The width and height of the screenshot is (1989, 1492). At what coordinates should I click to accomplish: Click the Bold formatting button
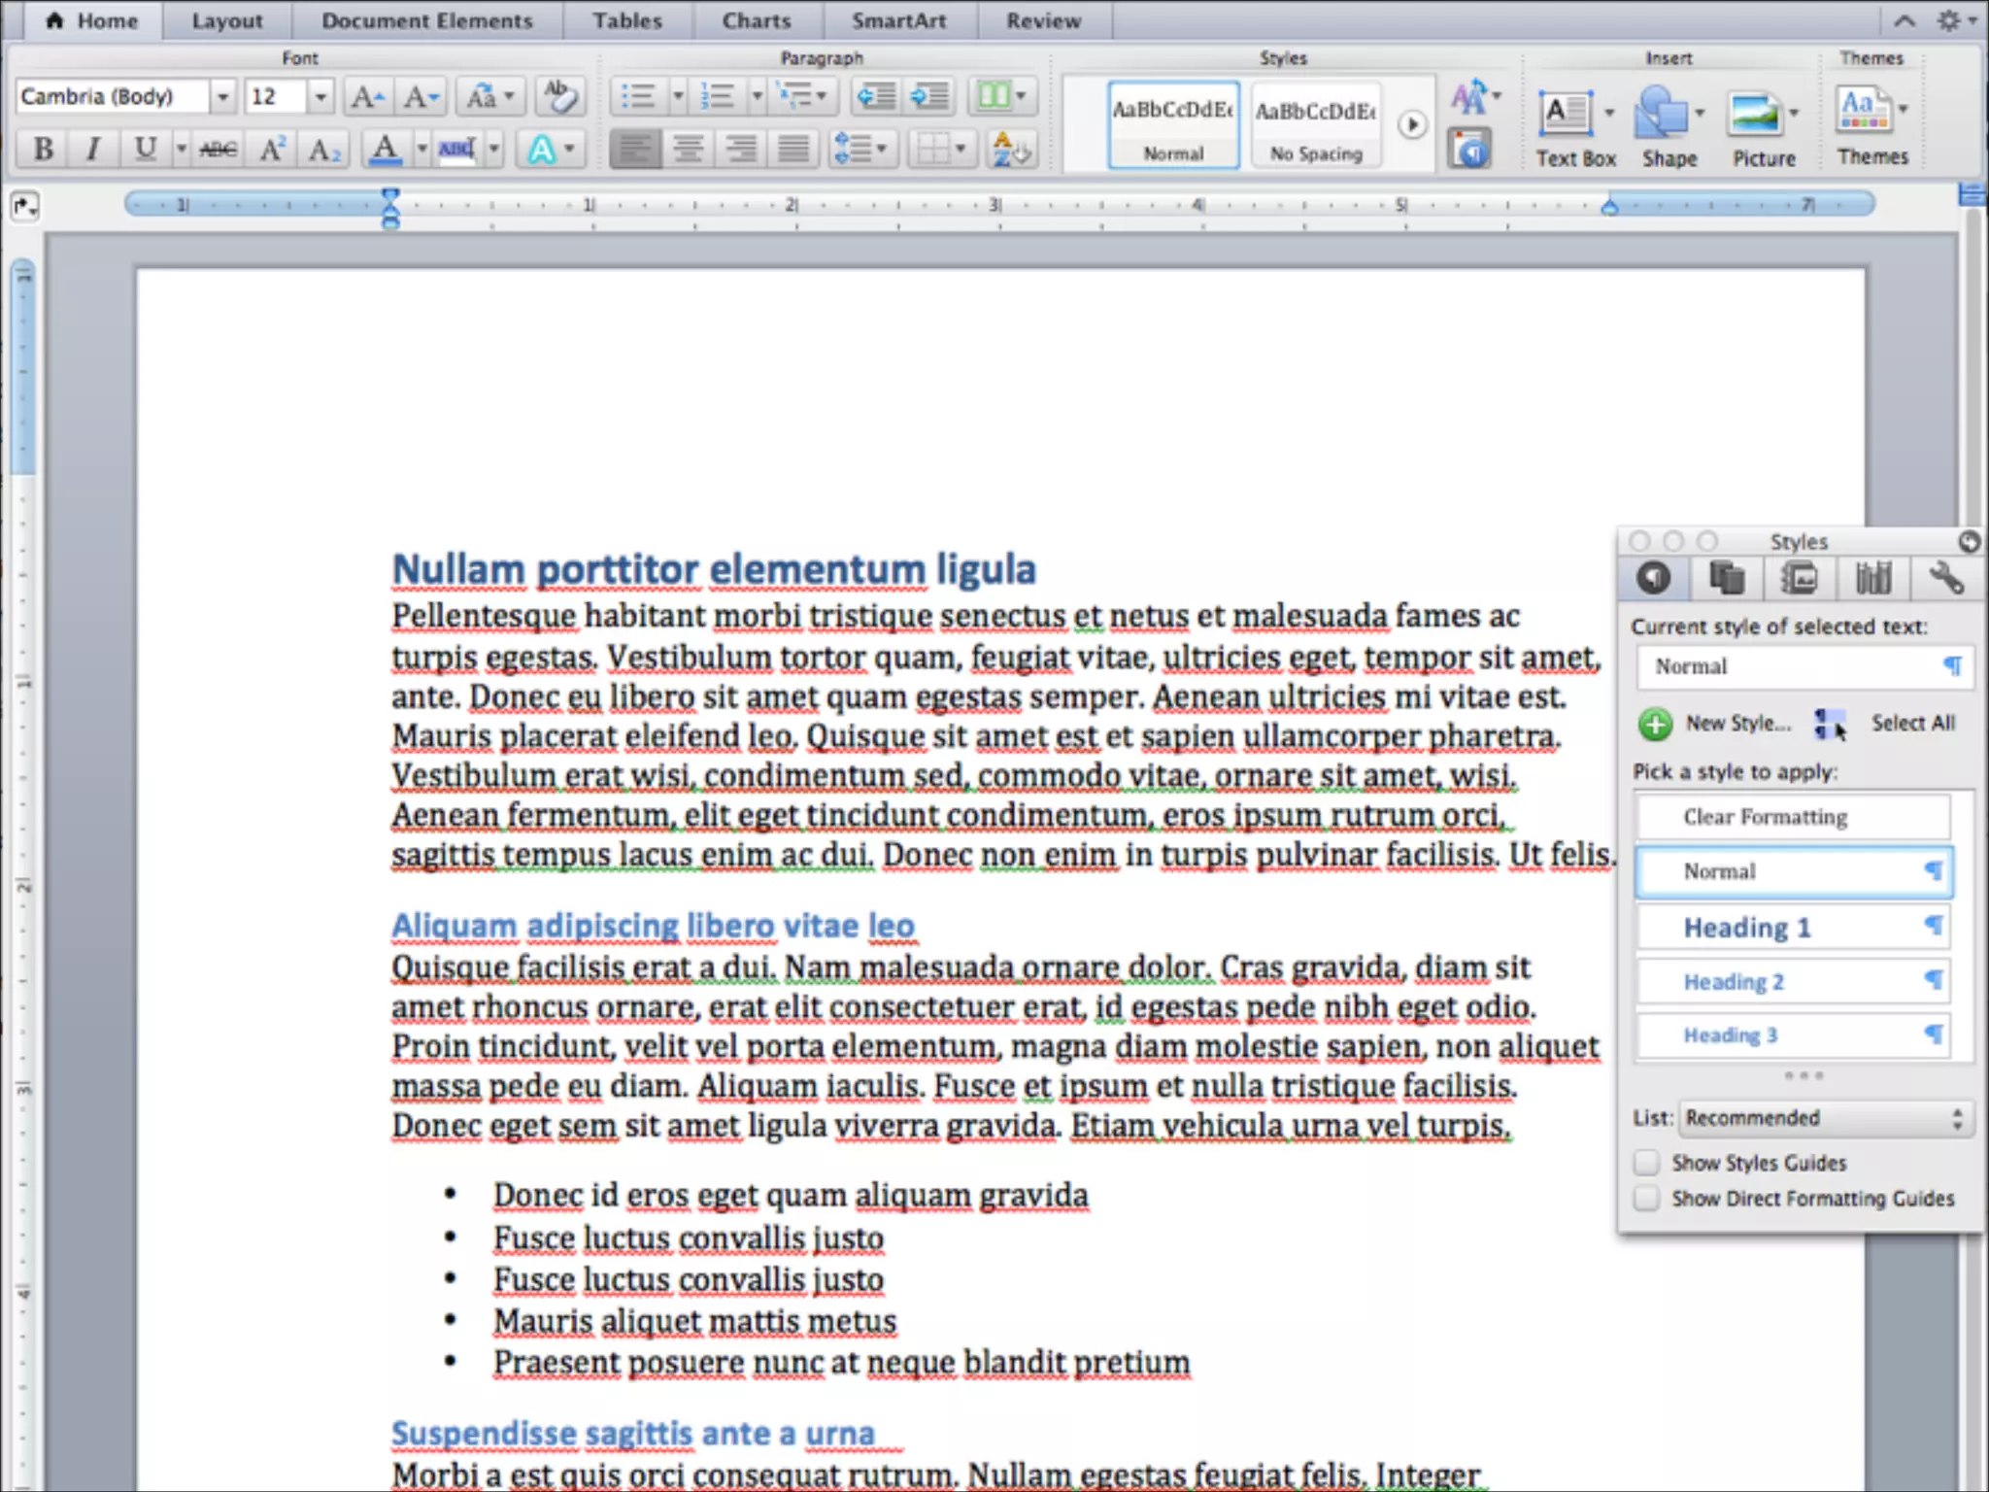pyautogui.click(x=44, y=149)
